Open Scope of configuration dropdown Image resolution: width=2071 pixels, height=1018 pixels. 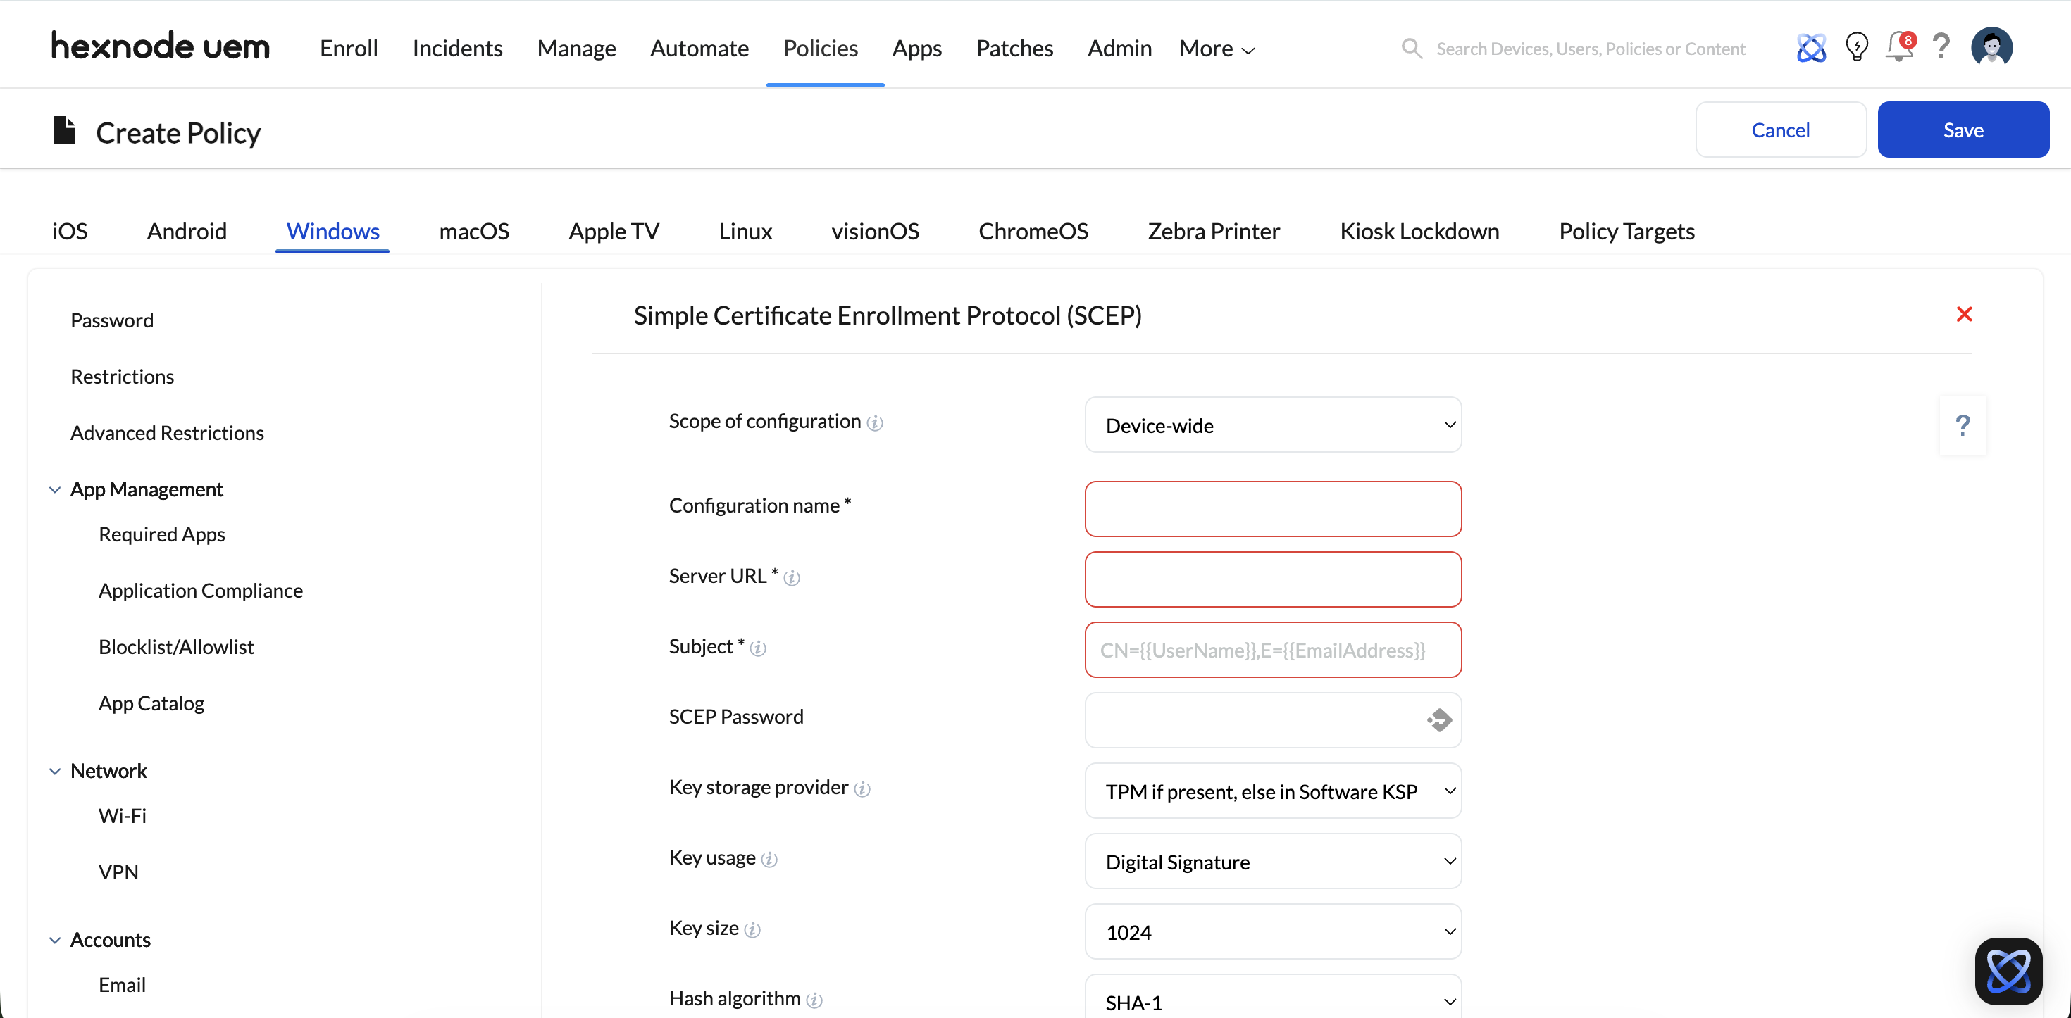point(1273,425)
